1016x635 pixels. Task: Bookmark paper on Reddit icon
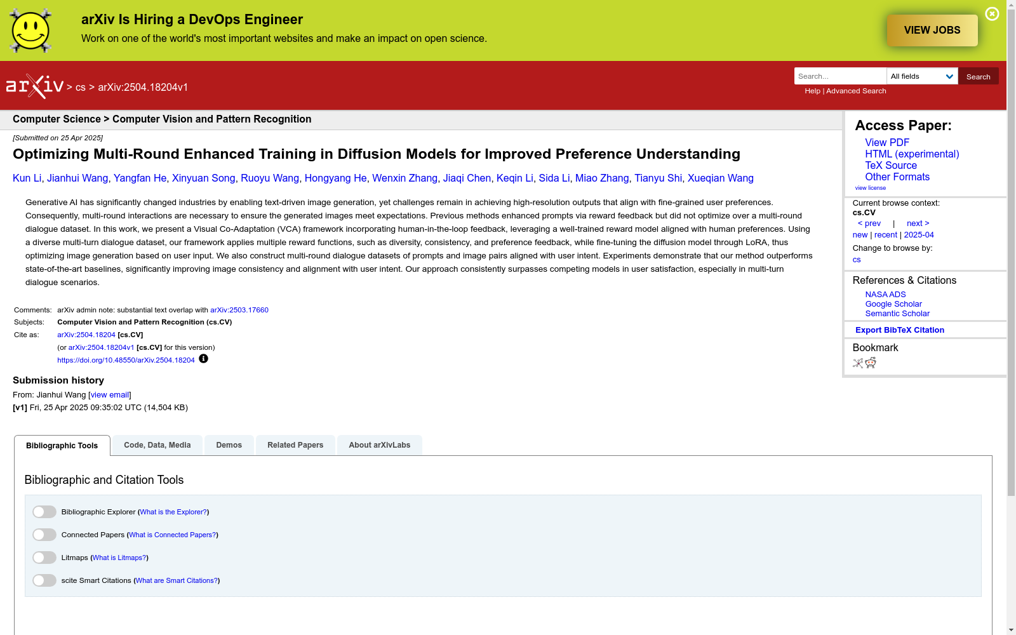871,363
